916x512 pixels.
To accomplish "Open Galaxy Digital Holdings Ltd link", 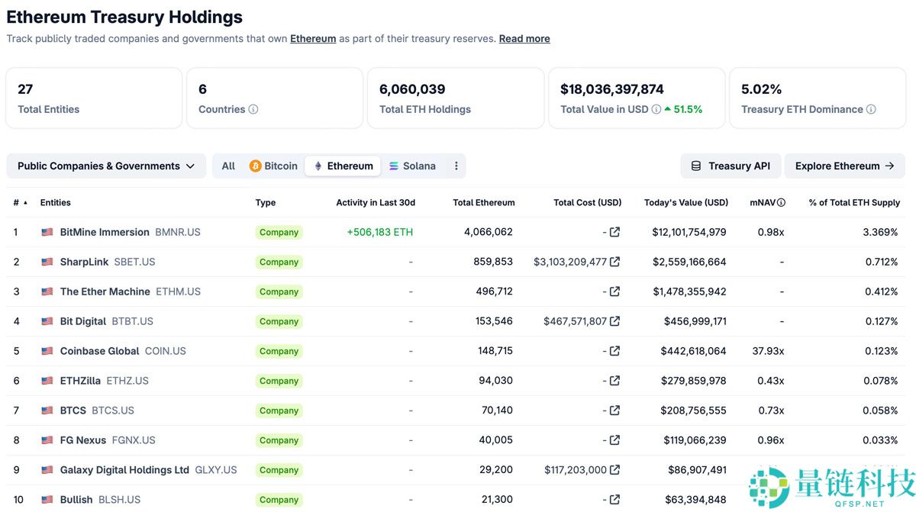I will click(124, 470).
